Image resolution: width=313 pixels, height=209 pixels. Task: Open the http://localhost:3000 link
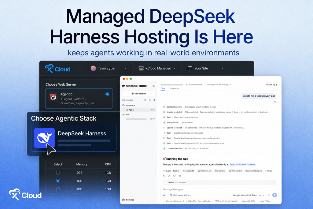[x=242, y=165]
